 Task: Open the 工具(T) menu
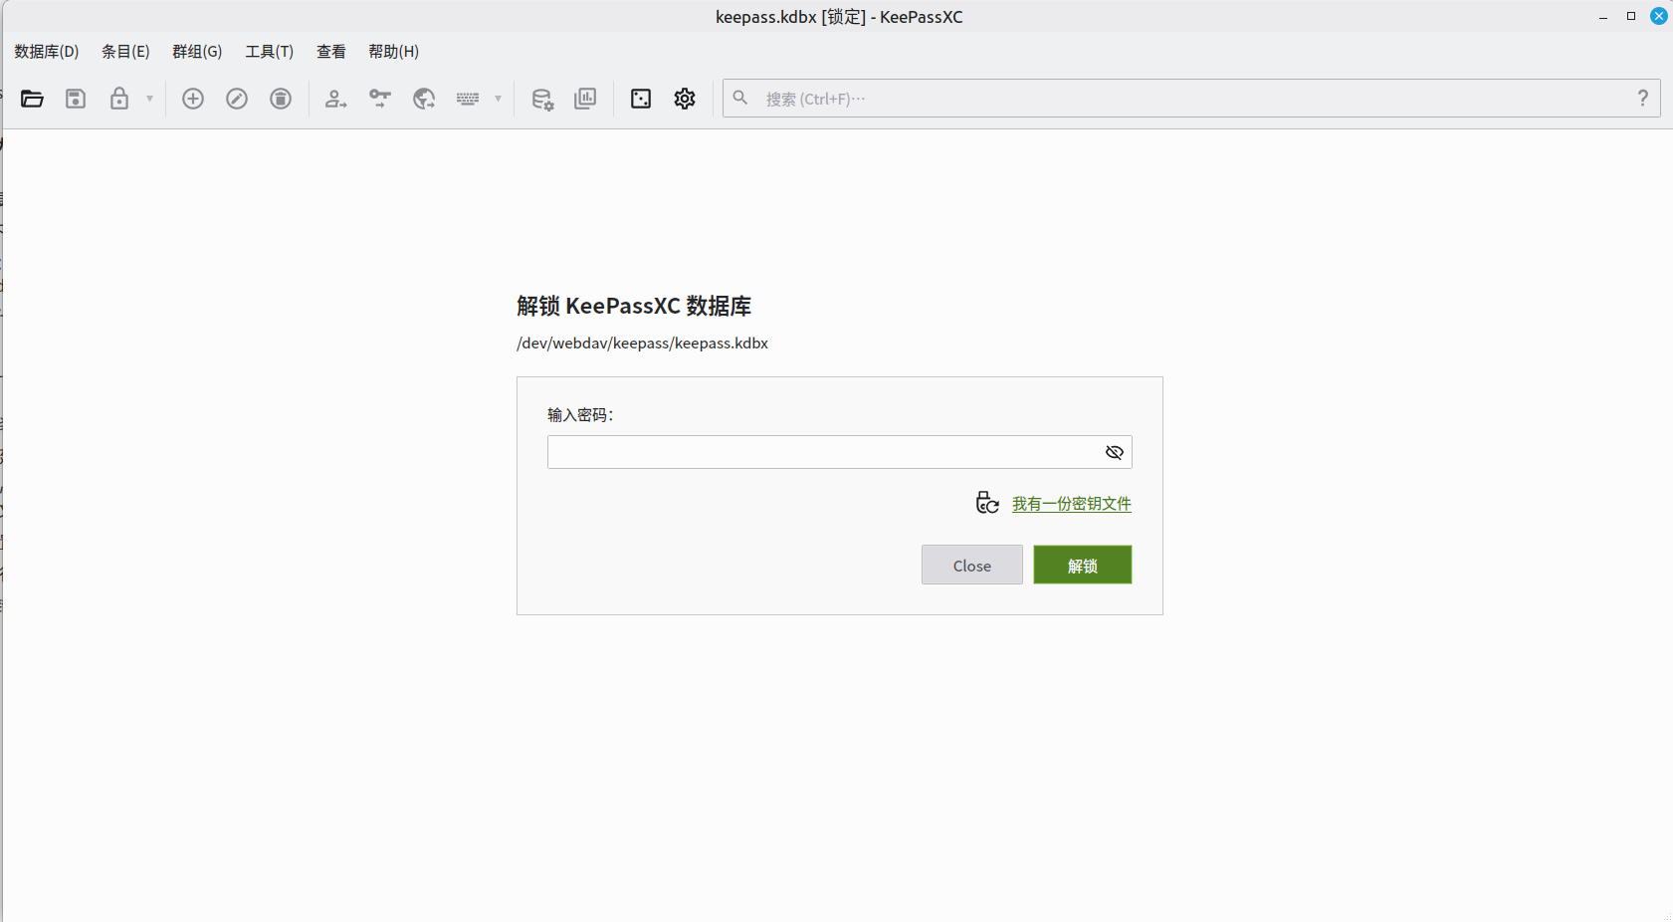(x=269, y=52)
